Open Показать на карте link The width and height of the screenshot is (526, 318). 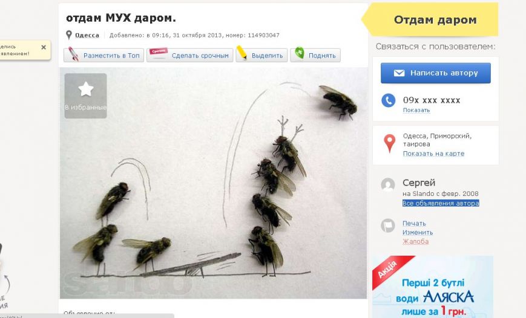(433, 154)
